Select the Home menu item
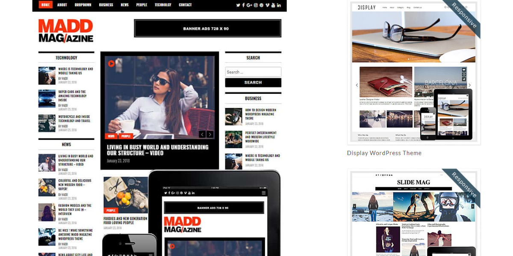Viewport: 513px width, 256px height. click(x=46, y=5)
